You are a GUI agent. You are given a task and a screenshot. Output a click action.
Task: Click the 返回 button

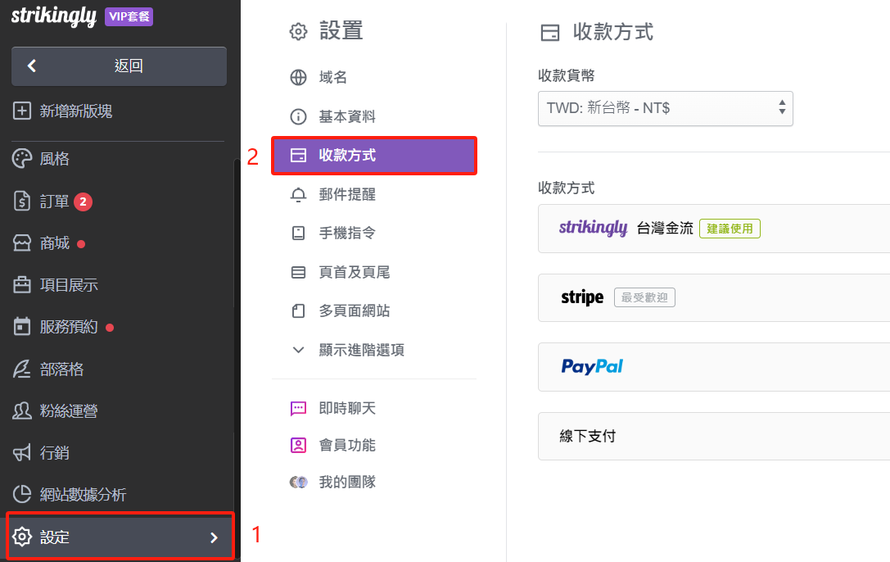pos(120,66)
